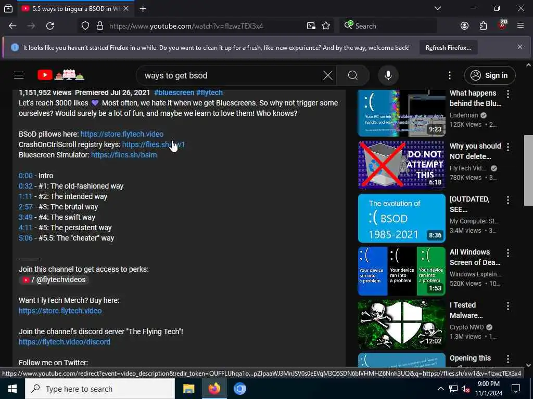Open a new tab with plus button
This screenshot has width=533, height=399.
coord(143,9)
